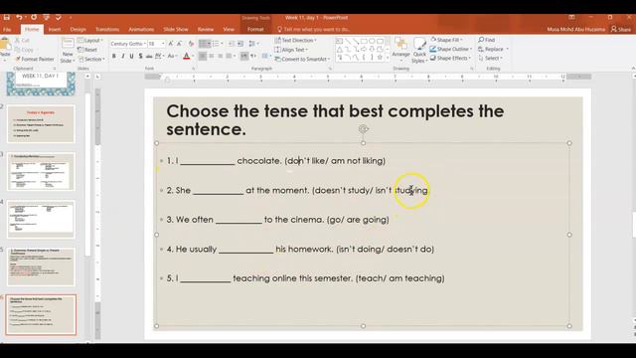Click Start From Beginning presentation icon
The width and height of the screenshot is (636, 358).
pos(47,18)
